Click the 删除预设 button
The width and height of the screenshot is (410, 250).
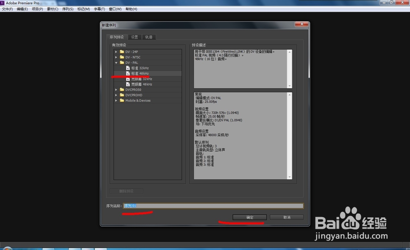click(x=126, y=191)
